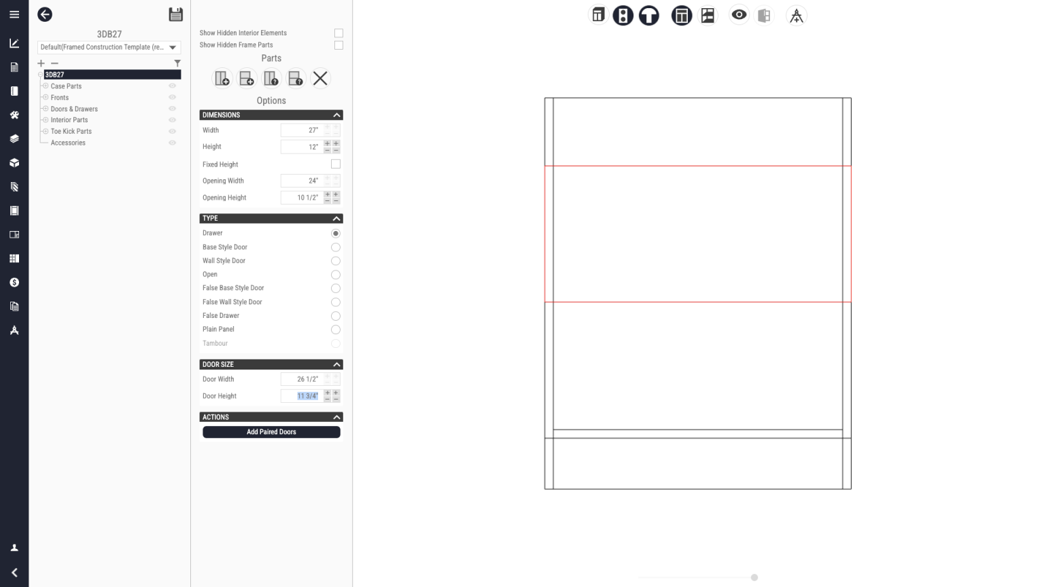Toggle visibility eye for Case Parts
This screenshot has width=1044, height=587.
(172, 86)
